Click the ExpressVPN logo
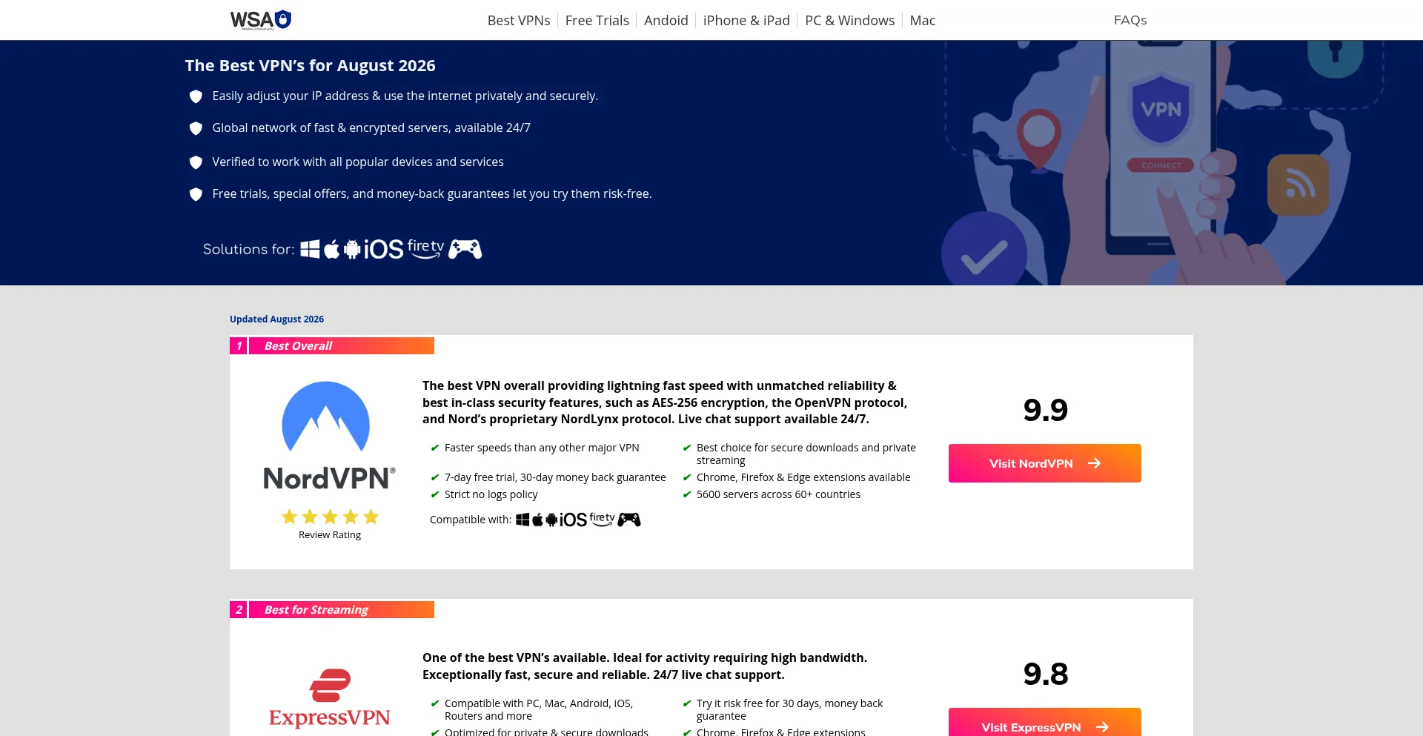Image resolution: width=1423 pixels, height=736 pixels. (330, 697)
